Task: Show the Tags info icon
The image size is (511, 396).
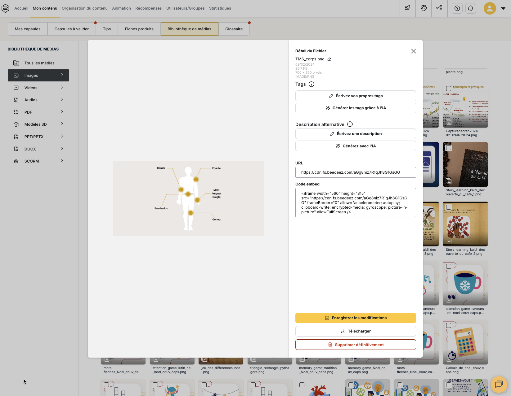Action: [312, 84]
